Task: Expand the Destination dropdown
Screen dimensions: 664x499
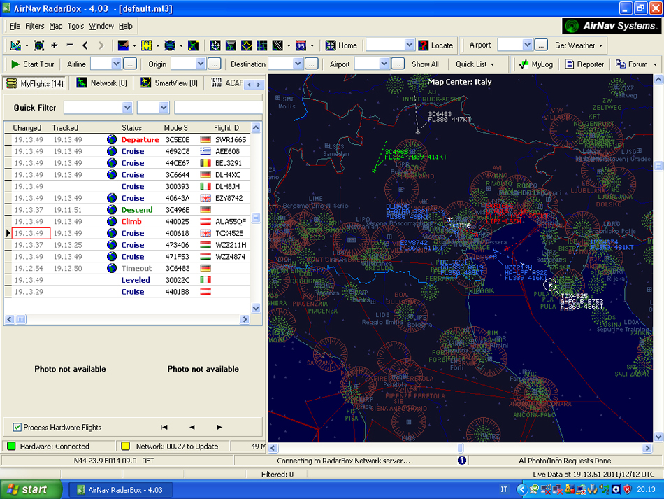Action: coord(298,64)
